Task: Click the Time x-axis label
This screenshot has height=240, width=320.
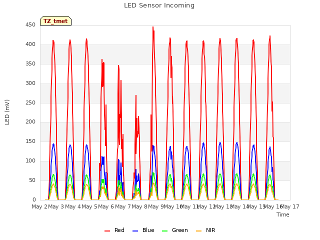Action: click(x=283, y=214)
